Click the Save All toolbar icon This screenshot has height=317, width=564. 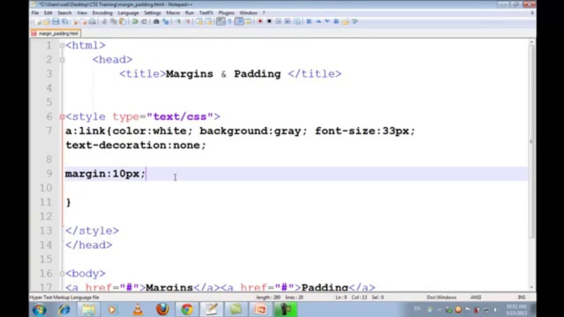pyautogui.click(x=65, y=21)
